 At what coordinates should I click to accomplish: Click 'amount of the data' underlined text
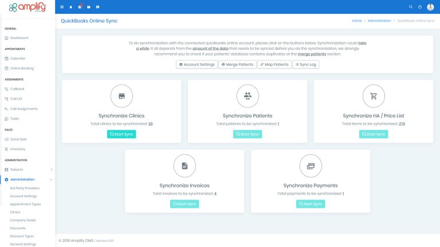[210, 49]
